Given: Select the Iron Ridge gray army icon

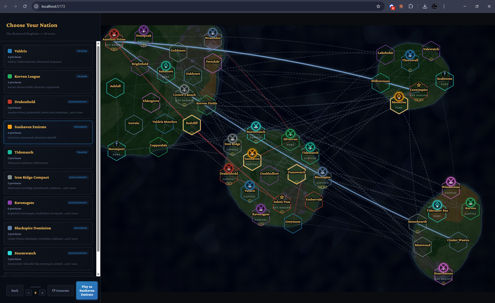Looking at the screenshot, I should click(233, 138).
